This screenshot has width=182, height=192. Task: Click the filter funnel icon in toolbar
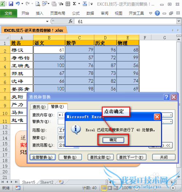click(x=61, y=4)
